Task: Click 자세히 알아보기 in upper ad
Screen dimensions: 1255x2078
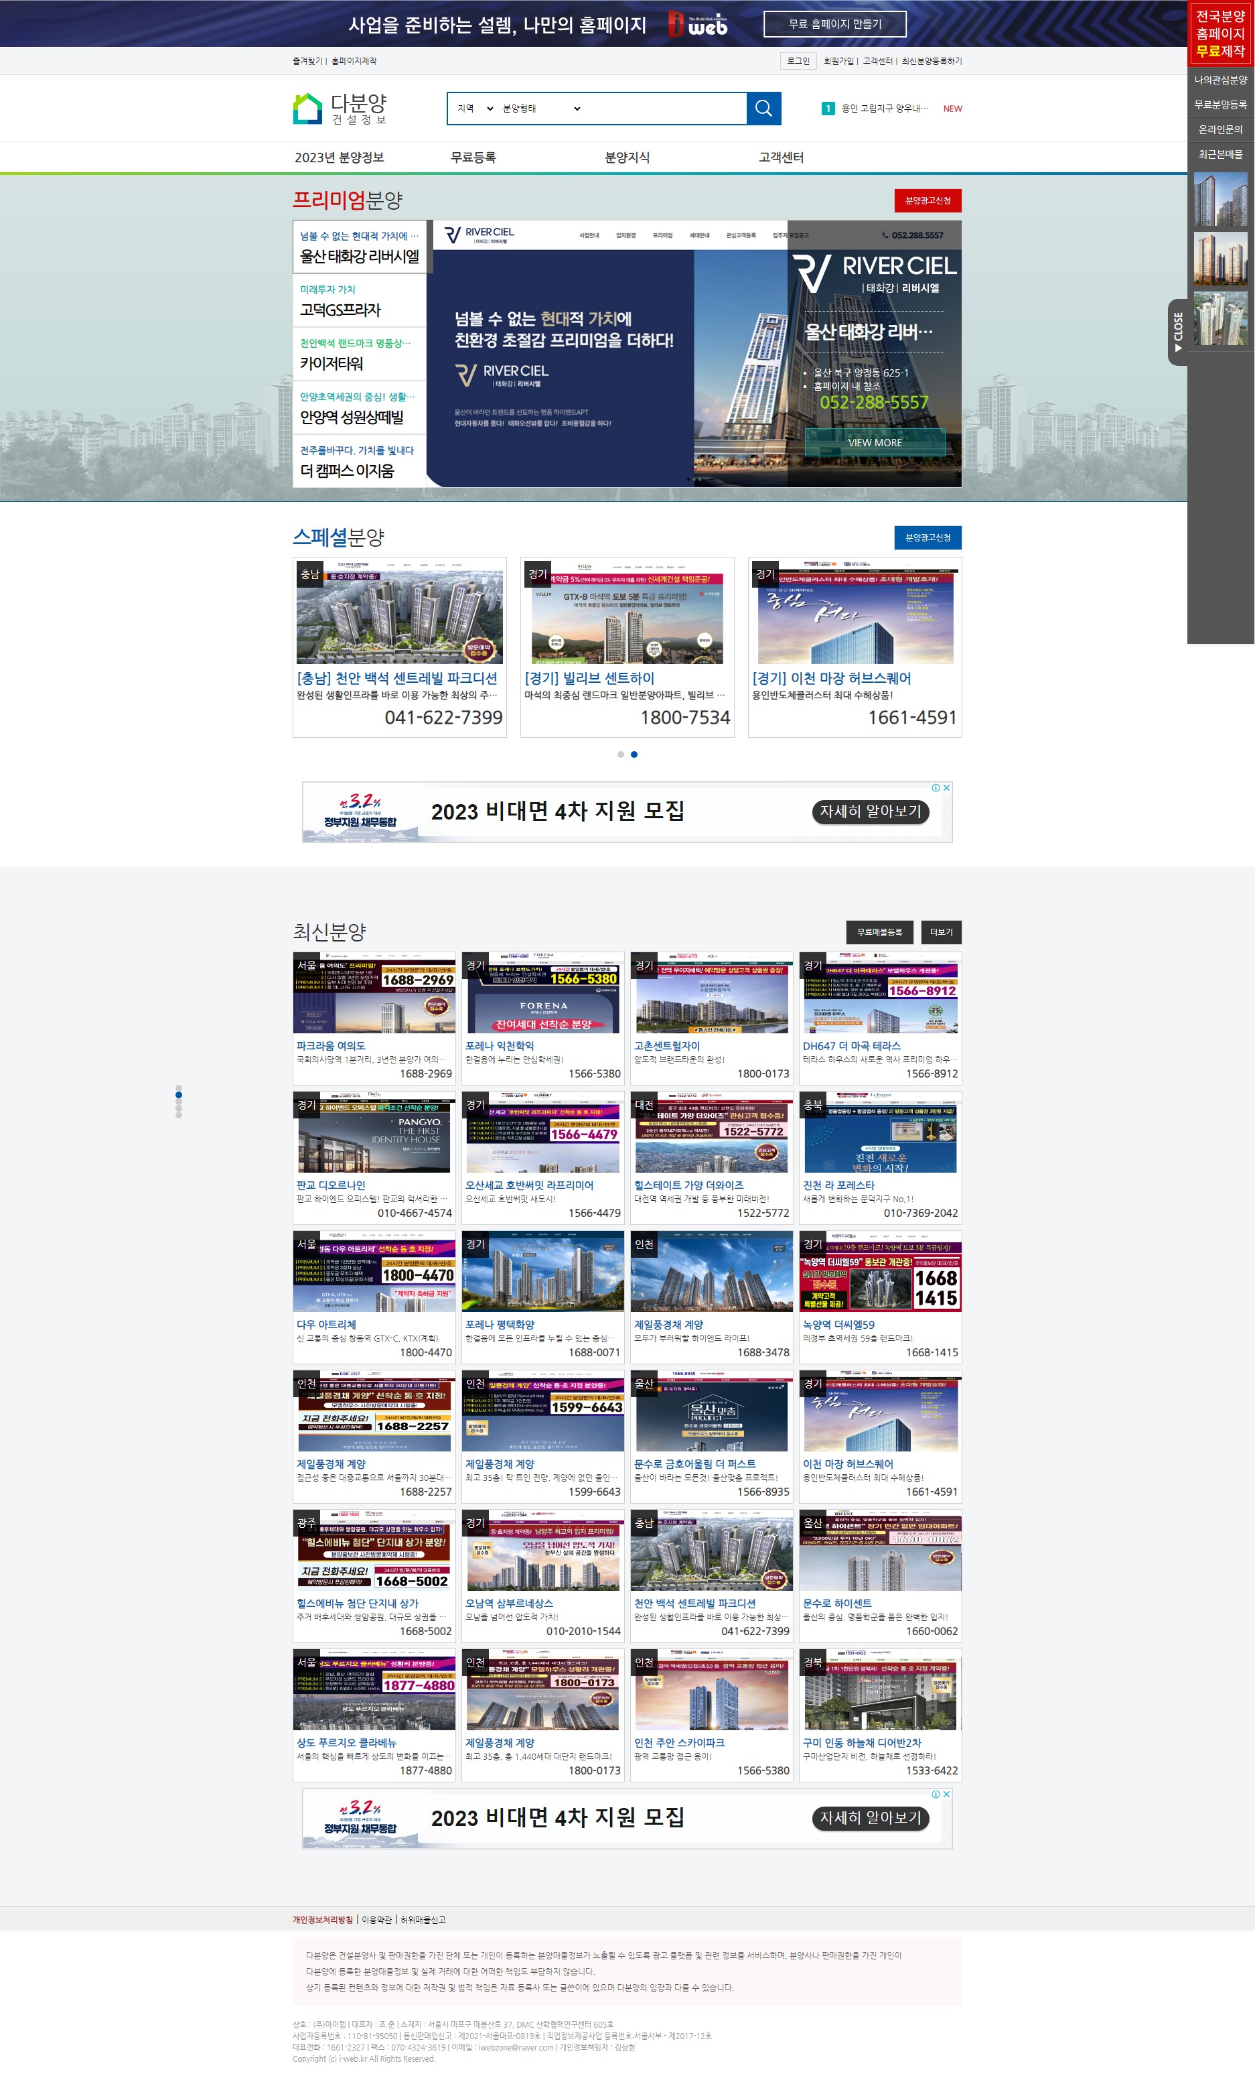Action: point(871,811)
